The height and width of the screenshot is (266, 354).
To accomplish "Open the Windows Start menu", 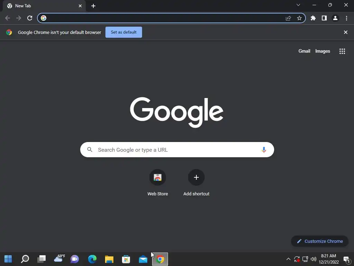I will coord(8,259).
